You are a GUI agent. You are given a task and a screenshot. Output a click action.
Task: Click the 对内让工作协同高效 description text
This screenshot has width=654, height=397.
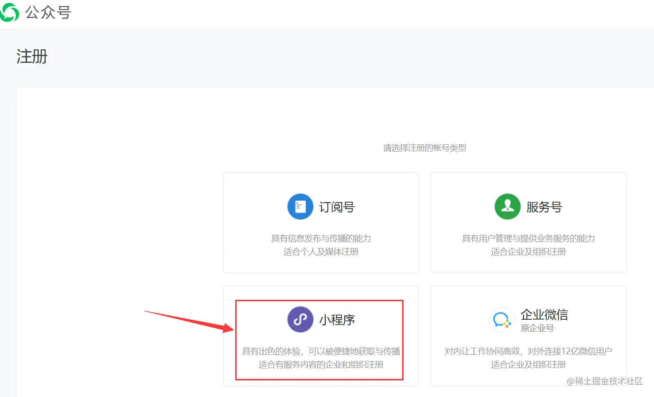click(x=528, y=351)
